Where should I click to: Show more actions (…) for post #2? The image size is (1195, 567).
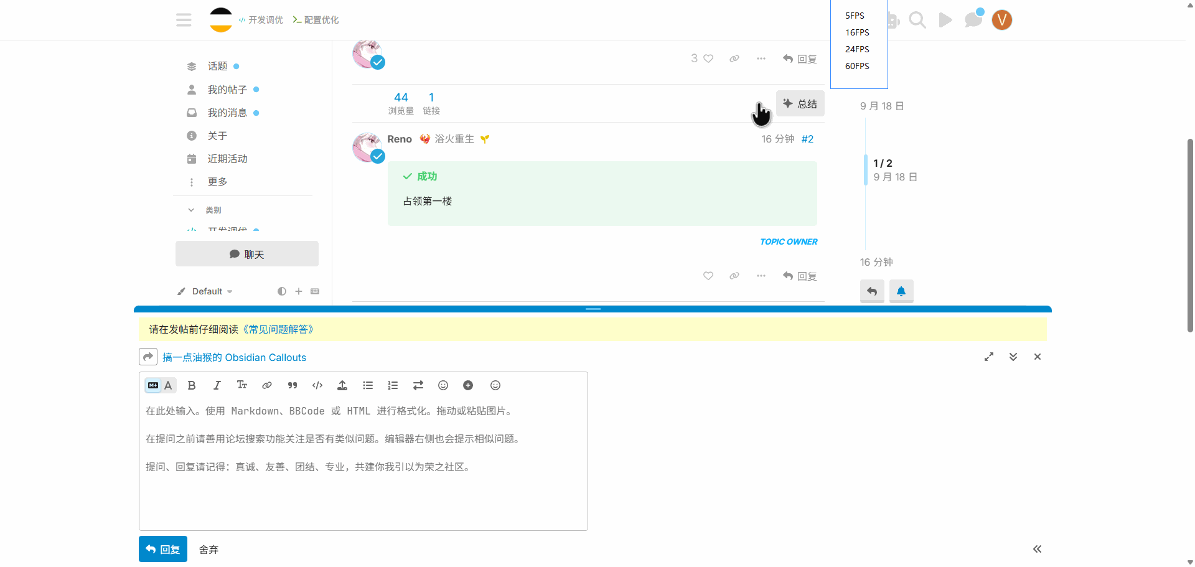coord(761,276)
